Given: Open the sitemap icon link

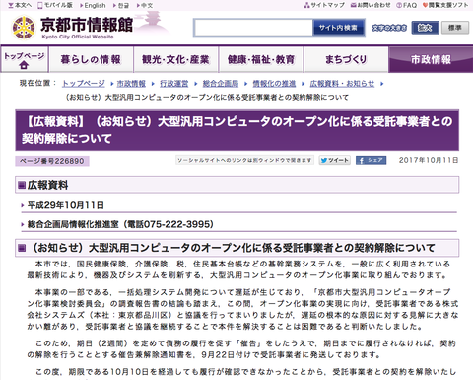Looking at the screenshot, I should [x=324, y=5].
